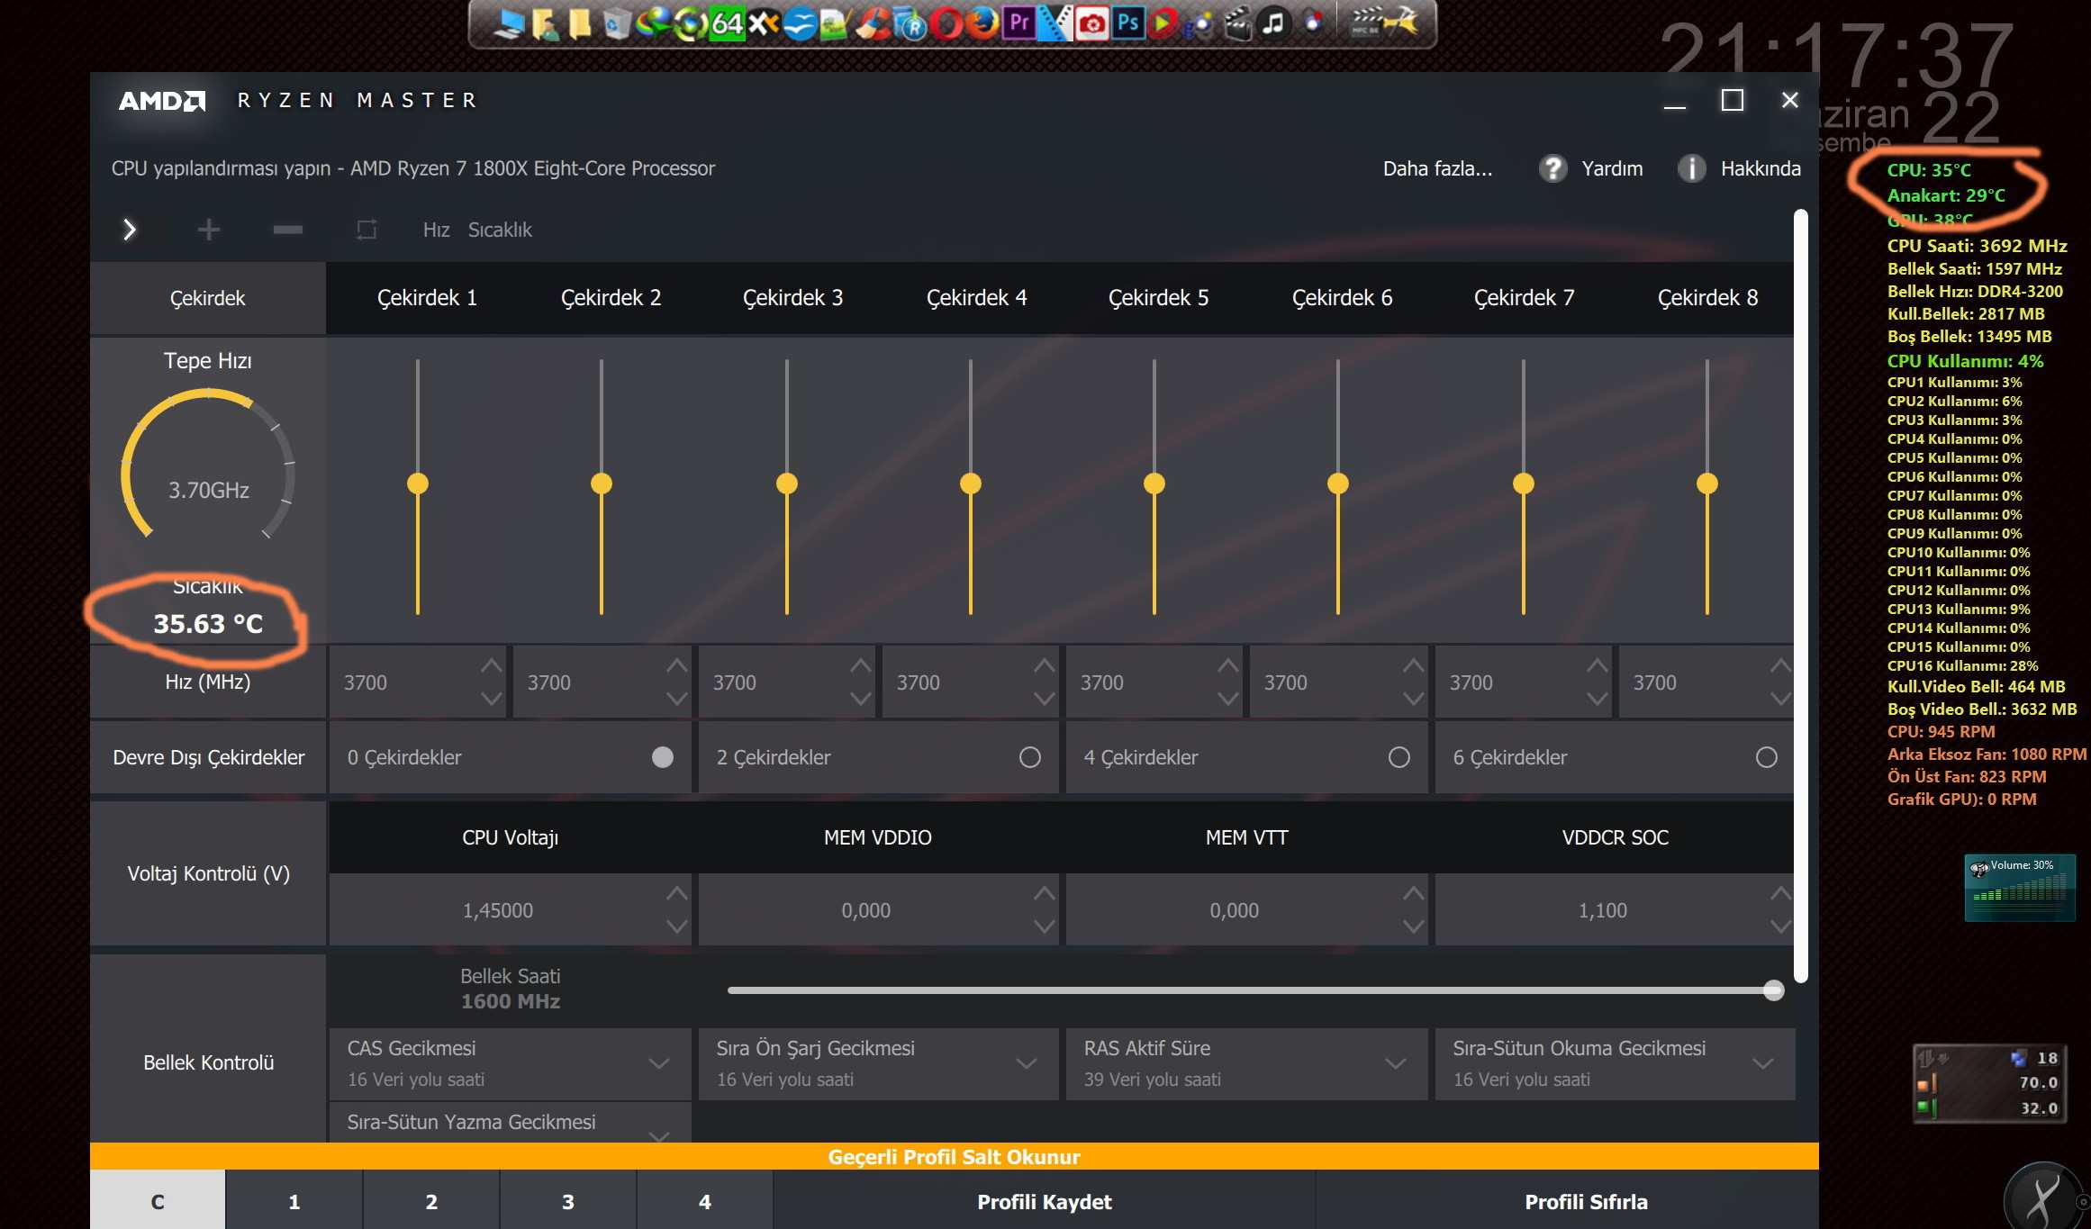Viewport: 2091px width, 1229px height.
Task: Select 0 Çekirdekler disabled cores option
Action: 663,757
